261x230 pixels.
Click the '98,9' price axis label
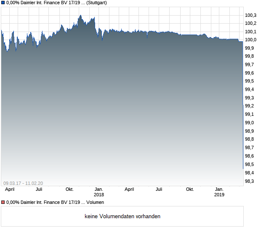click(249, 131)
